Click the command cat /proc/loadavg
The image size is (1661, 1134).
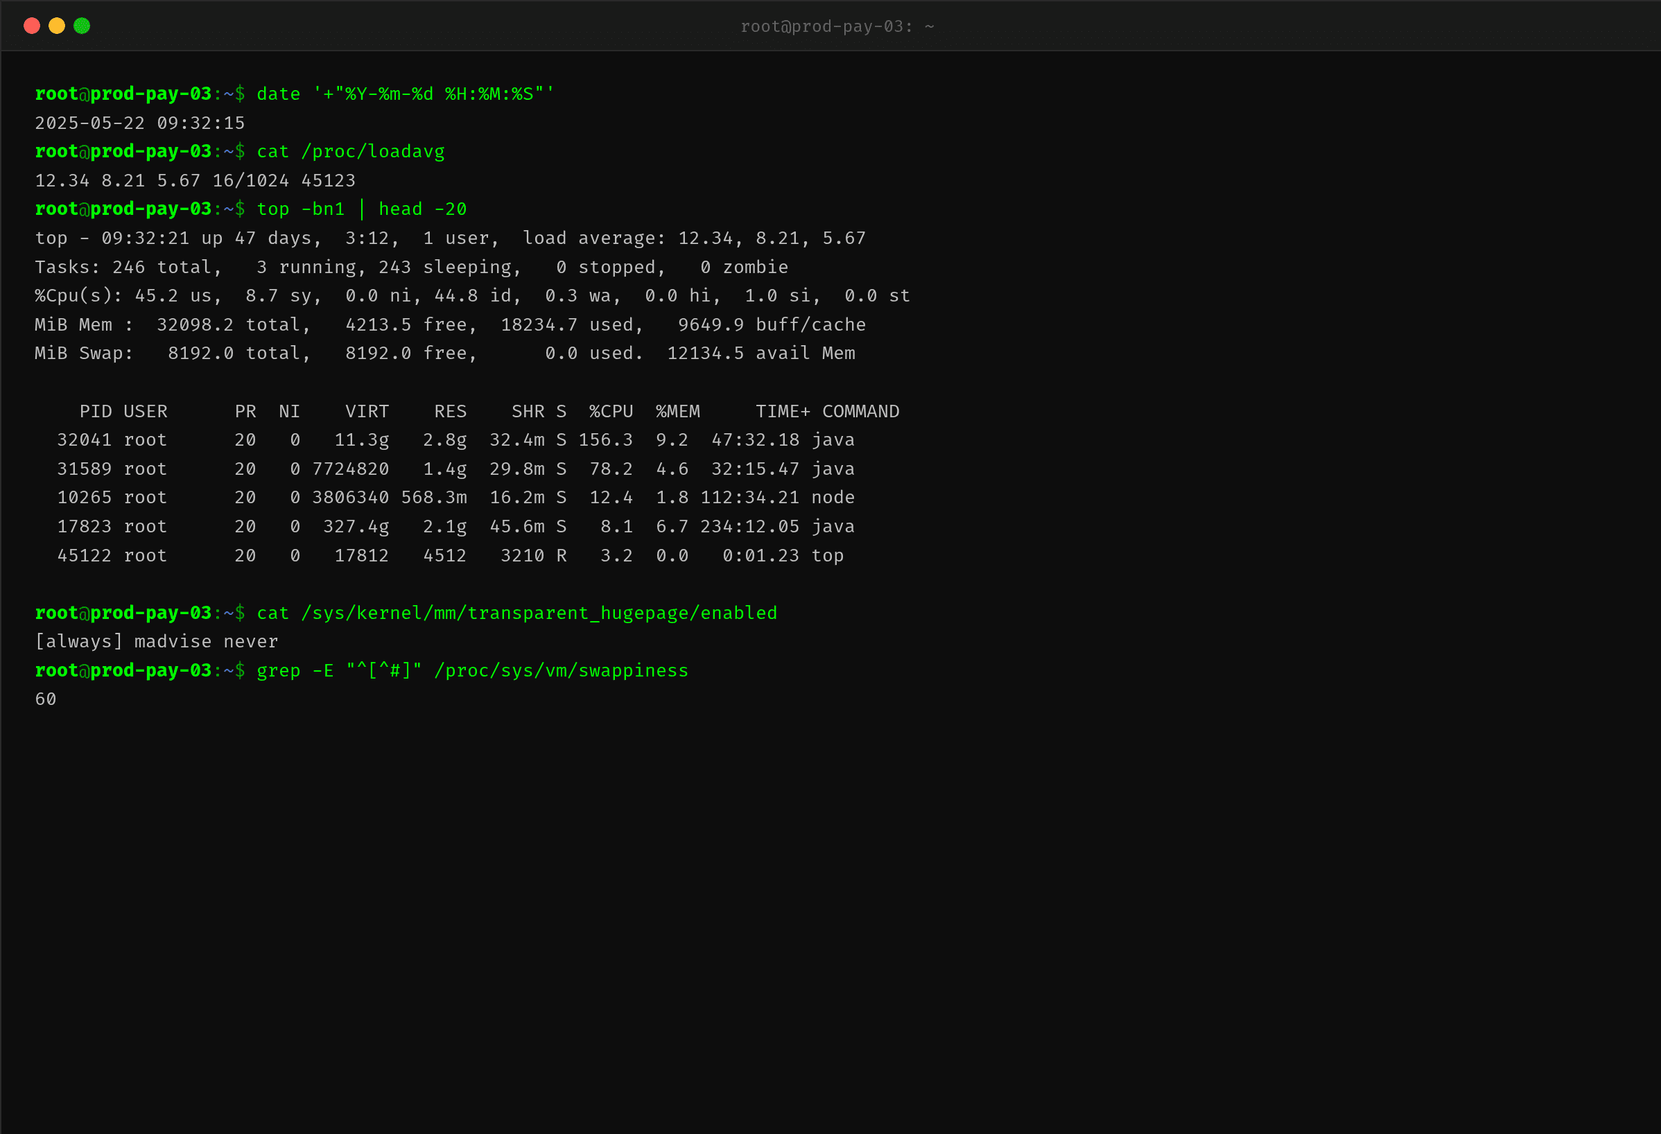click(x=350, y=152)
